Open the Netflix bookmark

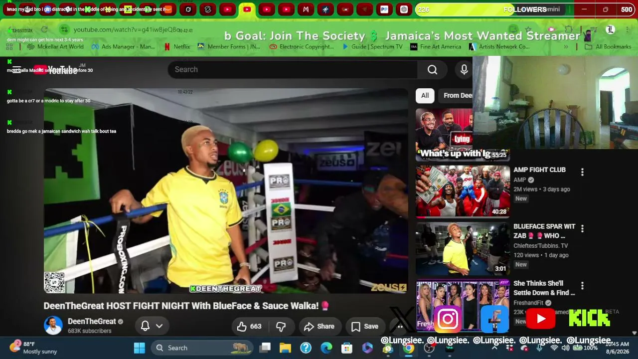pyautogui.click(x=177, y=47)
